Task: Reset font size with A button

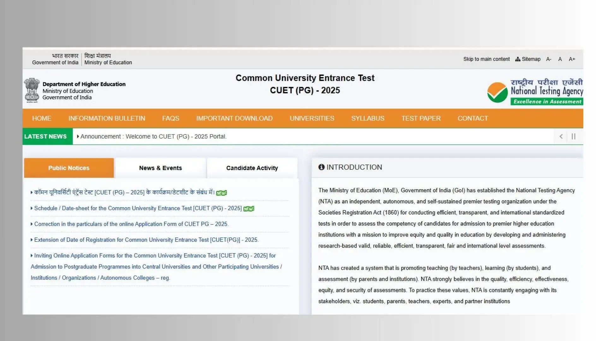Action: point(560,59)
